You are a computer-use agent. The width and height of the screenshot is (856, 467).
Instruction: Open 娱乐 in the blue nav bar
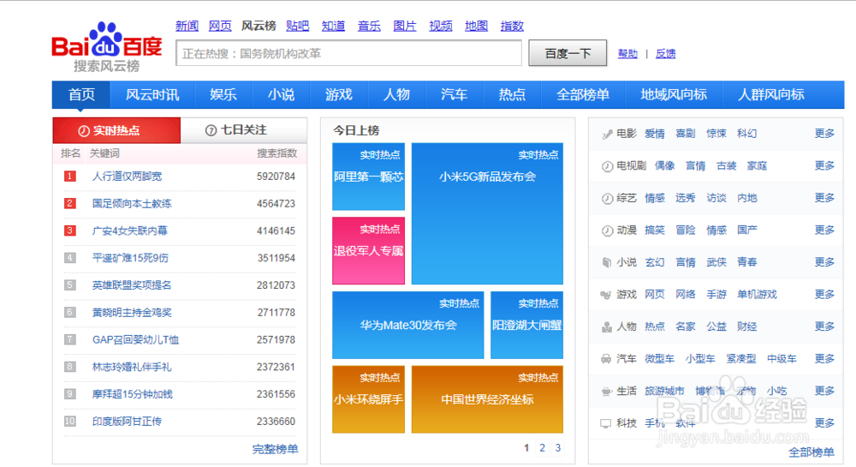pos(223,94)
